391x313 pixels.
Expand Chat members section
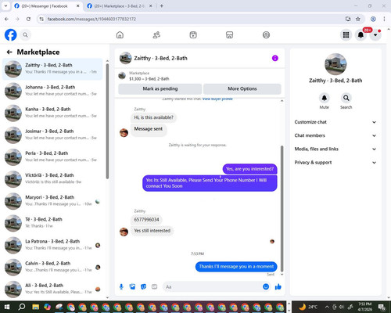(335, 135)
